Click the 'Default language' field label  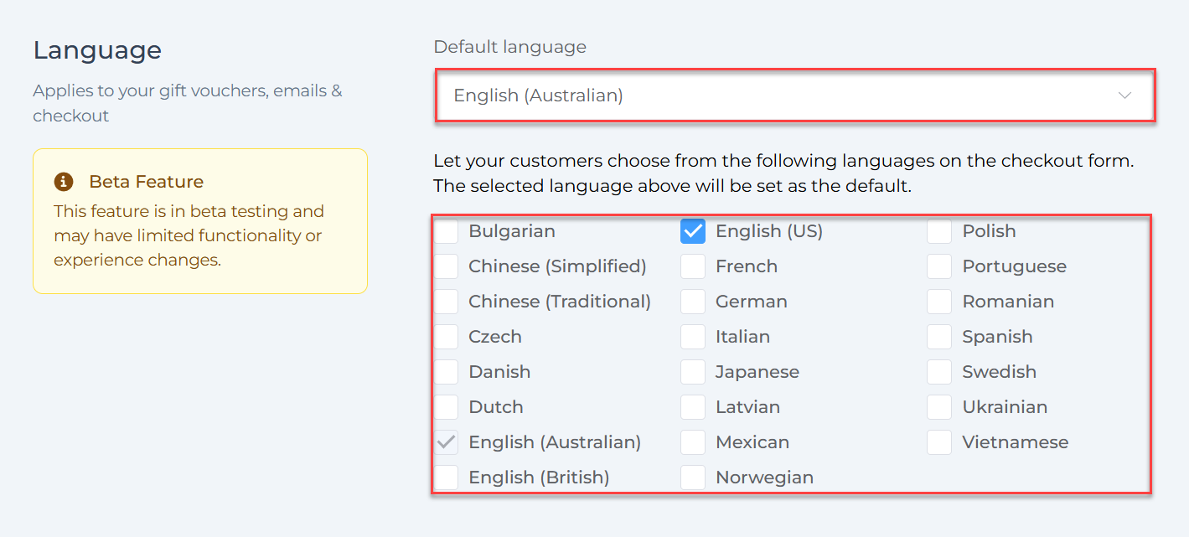[509, 47]
